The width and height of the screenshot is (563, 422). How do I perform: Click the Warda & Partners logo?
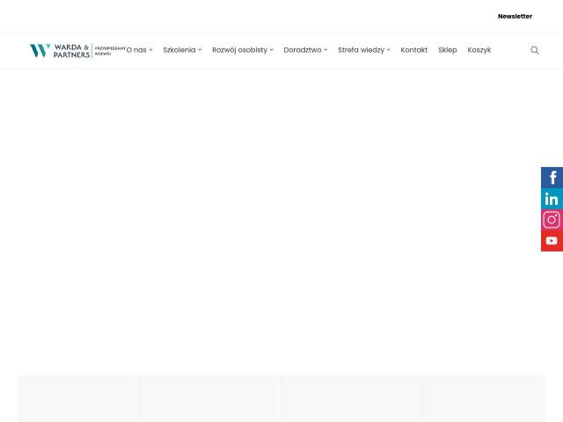(77, 51)
